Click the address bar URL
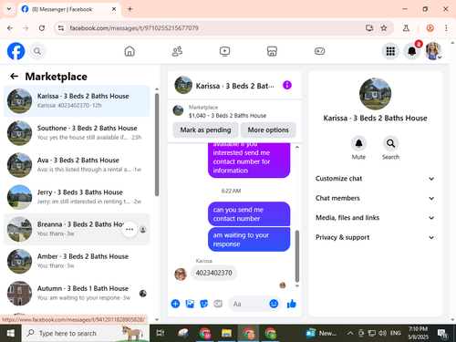Viewport: 456px width, 342px height. [134, 28]
